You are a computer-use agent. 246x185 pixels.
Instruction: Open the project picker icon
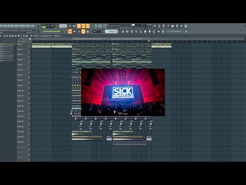(x=145, y=31)
